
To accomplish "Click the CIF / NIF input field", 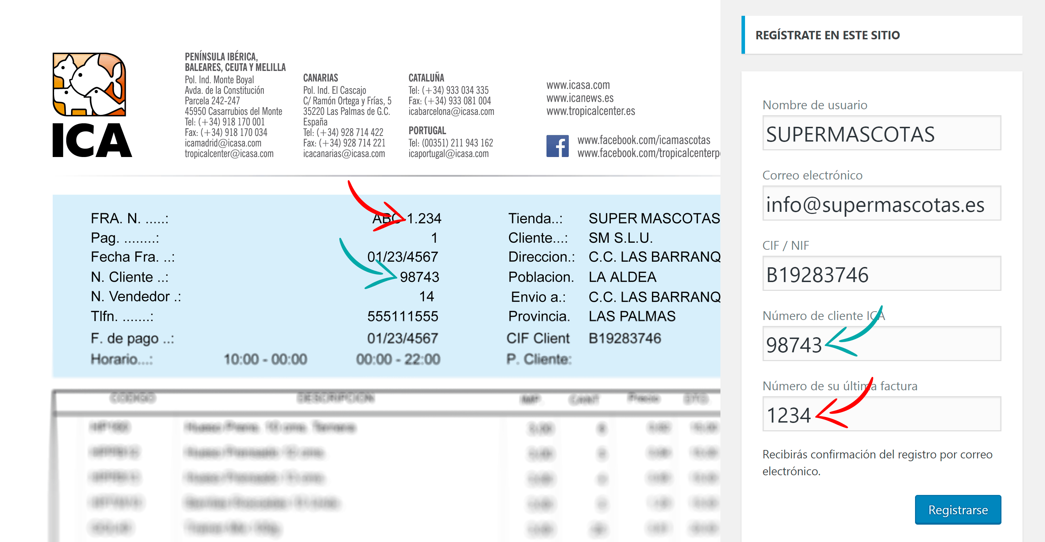I will pos(882,273).
